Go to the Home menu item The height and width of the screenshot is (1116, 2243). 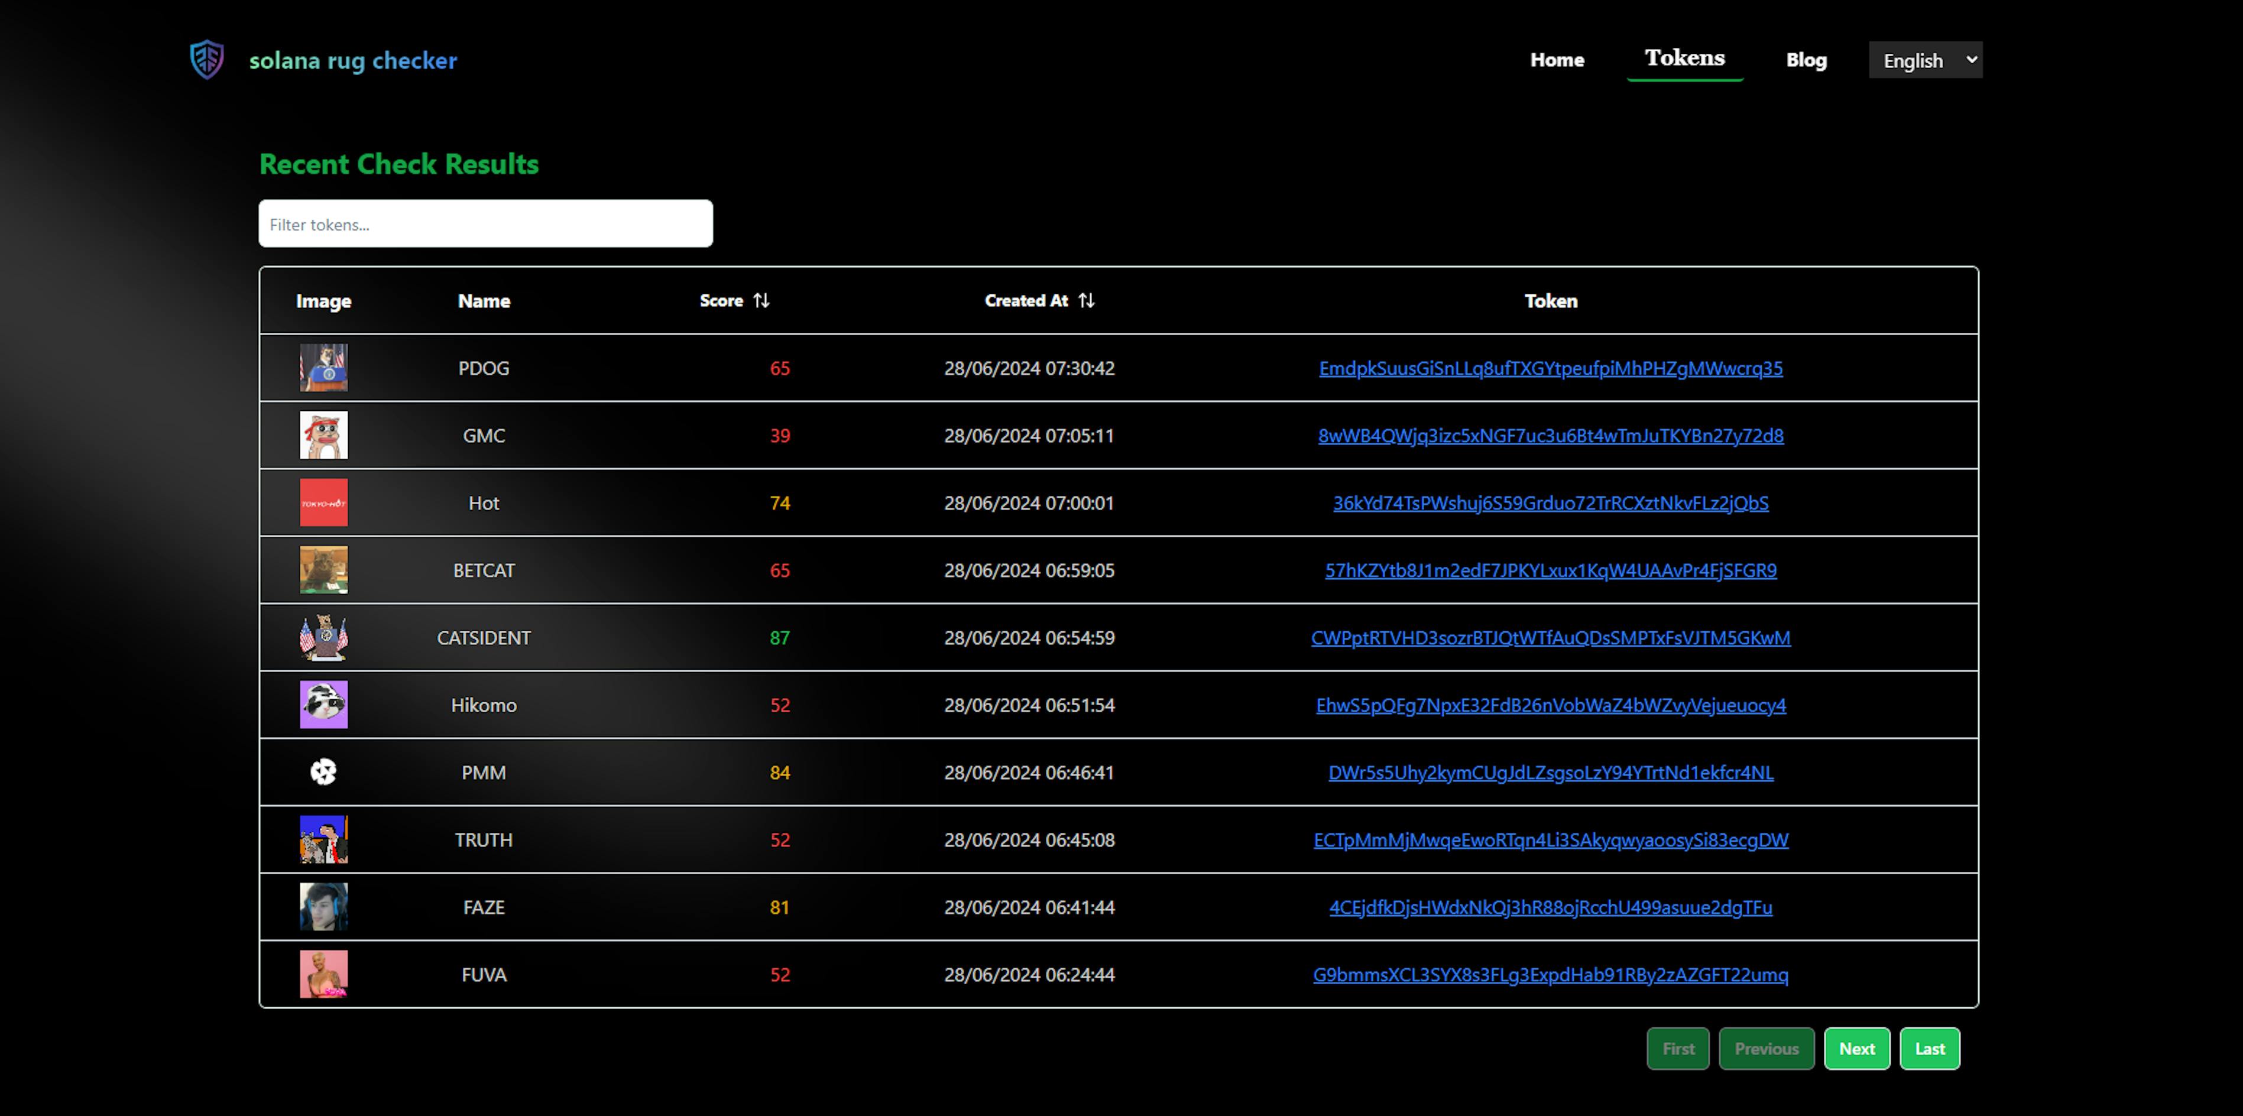1557,60
